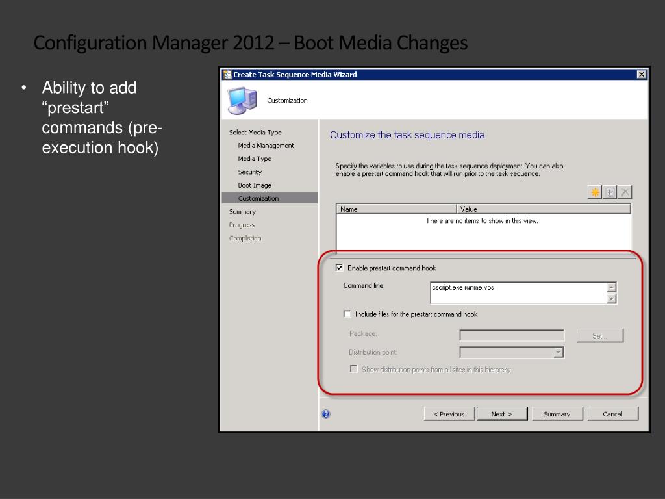Click the 'Distribution point:' label
Image resolution: width=665 pixels, height=499 pixels.
coord(373,352)
